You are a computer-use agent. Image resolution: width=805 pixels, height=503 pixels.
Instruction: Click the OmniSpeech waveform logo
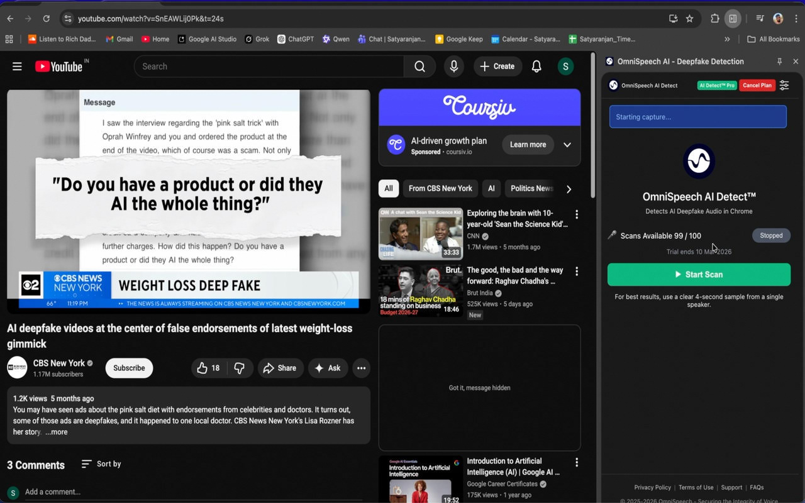tap(699, 161)
